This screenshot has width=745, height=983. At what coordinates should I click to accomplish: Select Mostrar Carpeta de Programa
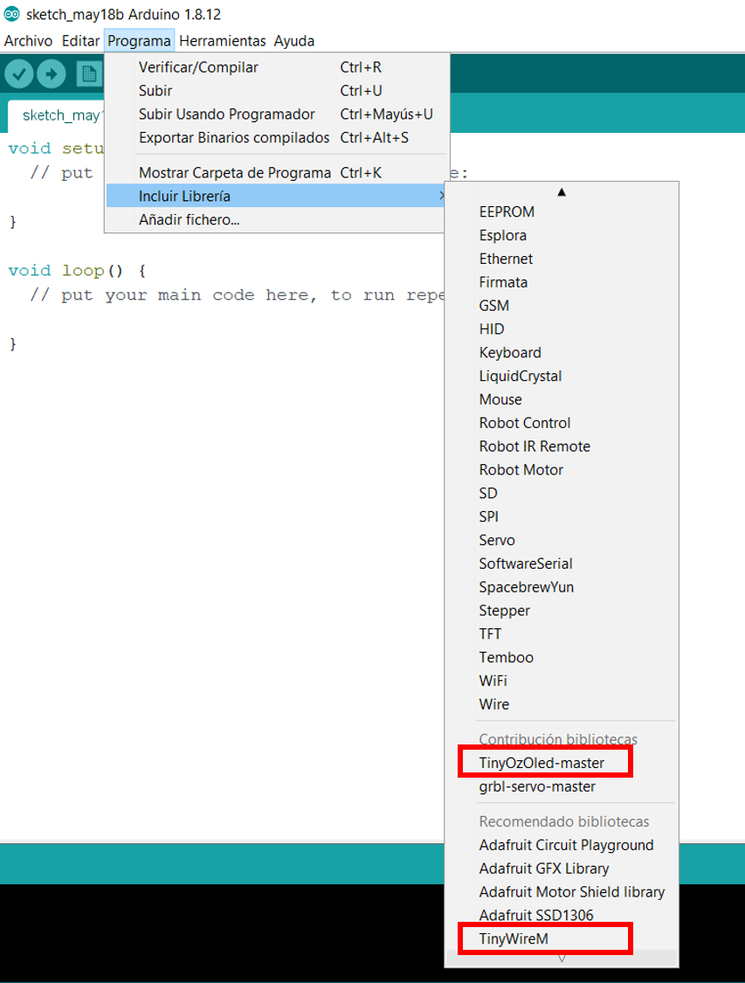pos(277,172)
